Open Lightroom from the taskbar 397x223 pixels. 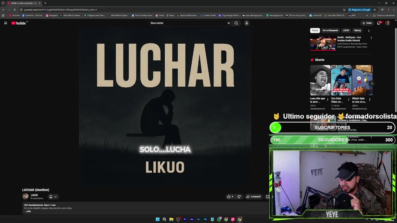[x=198, y=219]
